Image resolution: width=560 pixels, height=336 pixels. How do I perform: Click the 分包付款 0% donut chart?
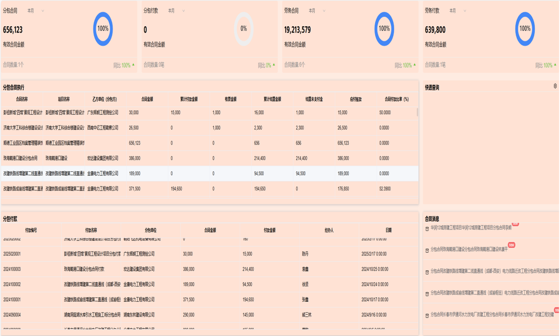[x=244, y=29]
